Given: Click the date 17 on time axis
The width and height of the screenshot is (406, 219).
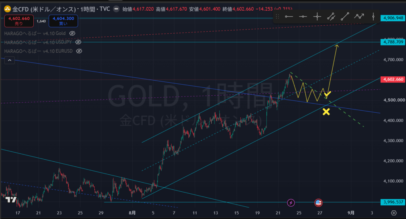Looking at the screenshot, I should tap(17, 213).
